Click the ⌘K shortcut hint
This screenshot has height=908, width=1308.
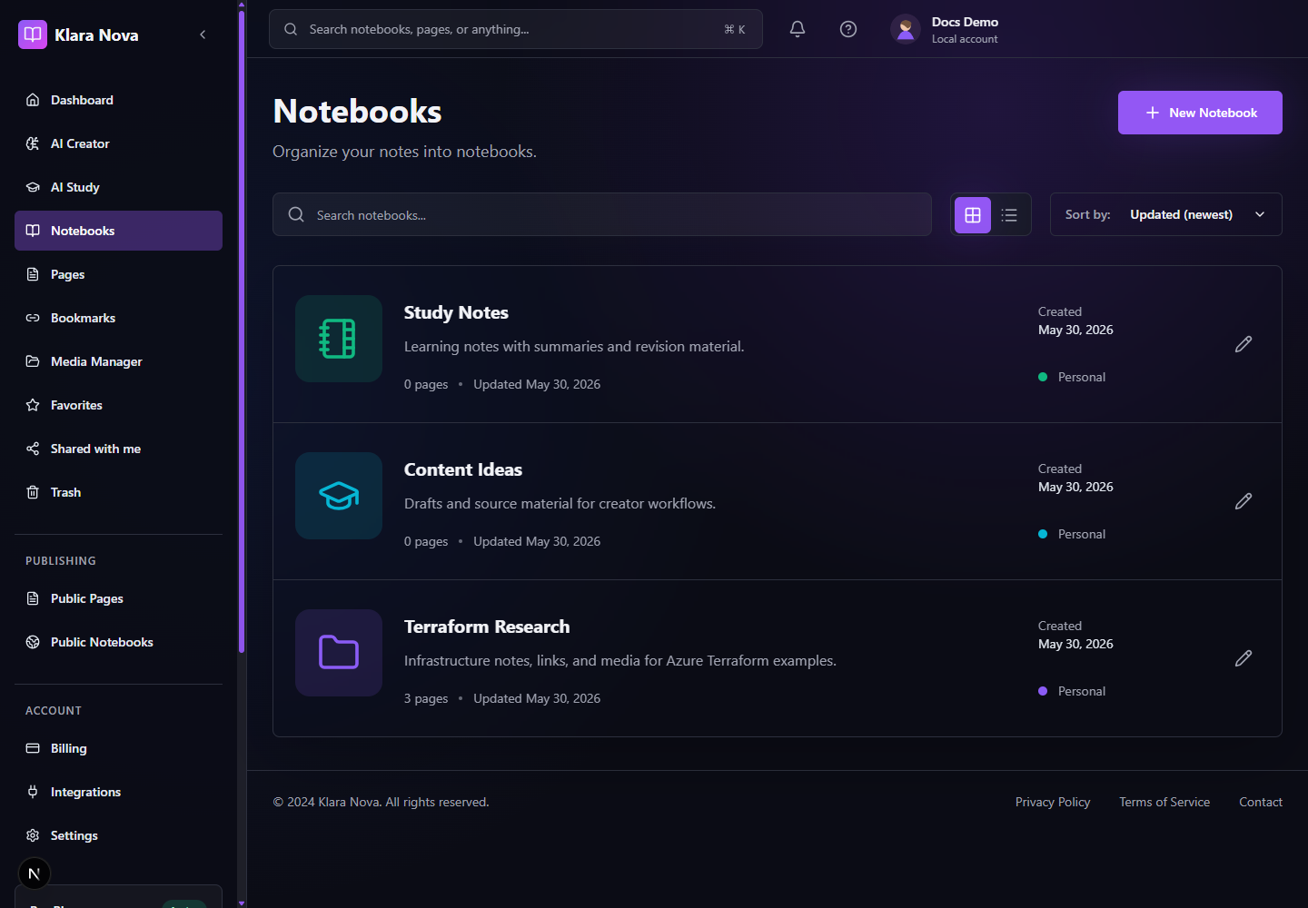(x=735, y=29)
